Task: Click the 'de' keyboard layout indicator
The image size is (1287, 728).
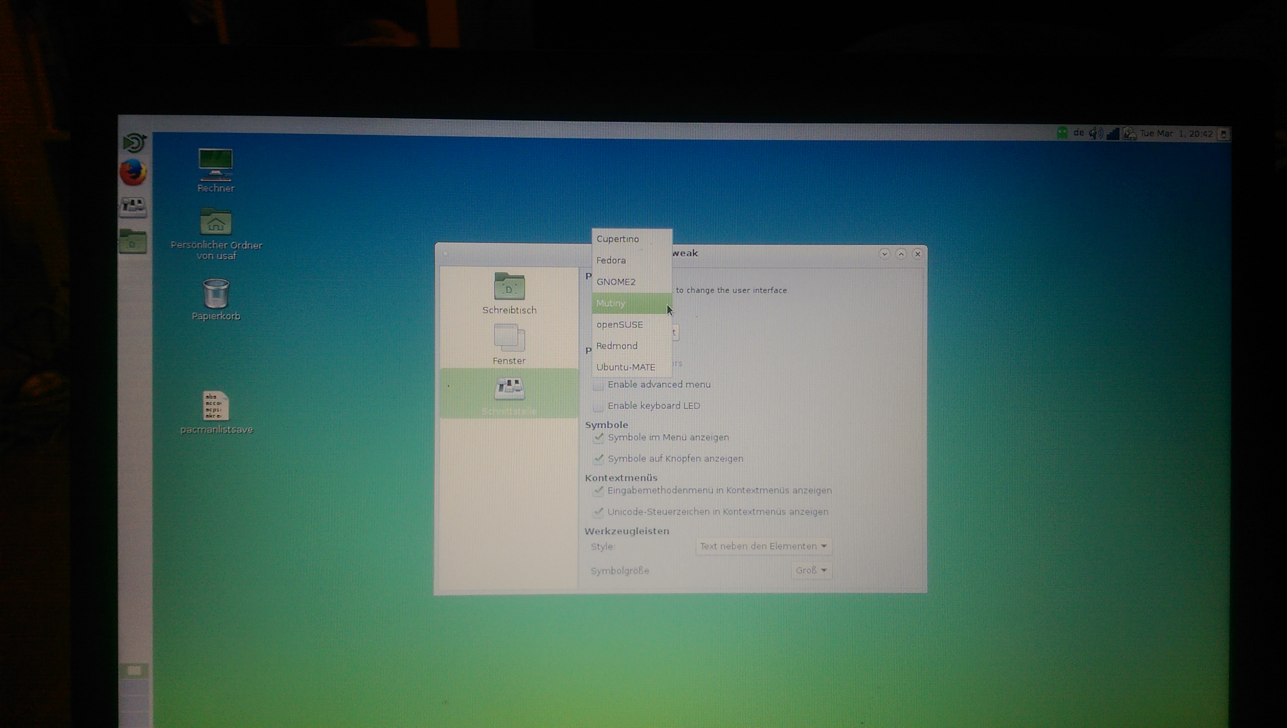Action: [1079, 133]
